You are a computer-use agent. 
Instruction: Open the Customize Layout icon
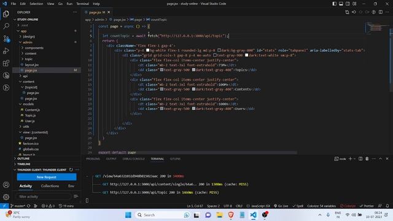354,4
